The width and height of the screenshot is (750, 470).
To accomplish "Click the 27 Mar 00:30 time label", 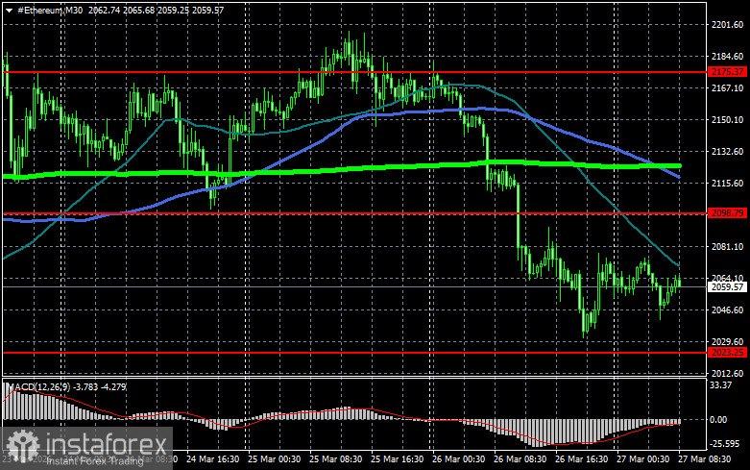I will (x=642, y=459).
